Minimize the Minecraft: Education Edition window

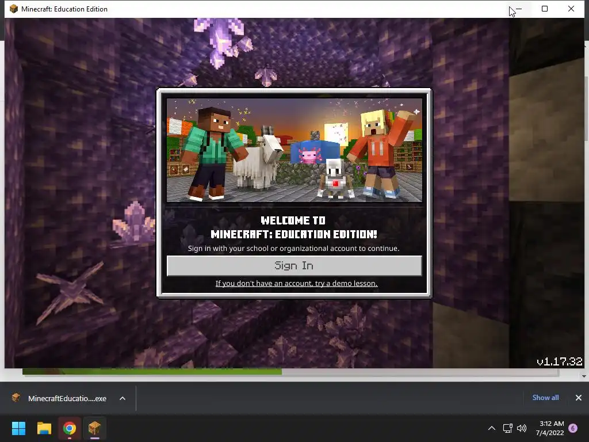[519, 9]
